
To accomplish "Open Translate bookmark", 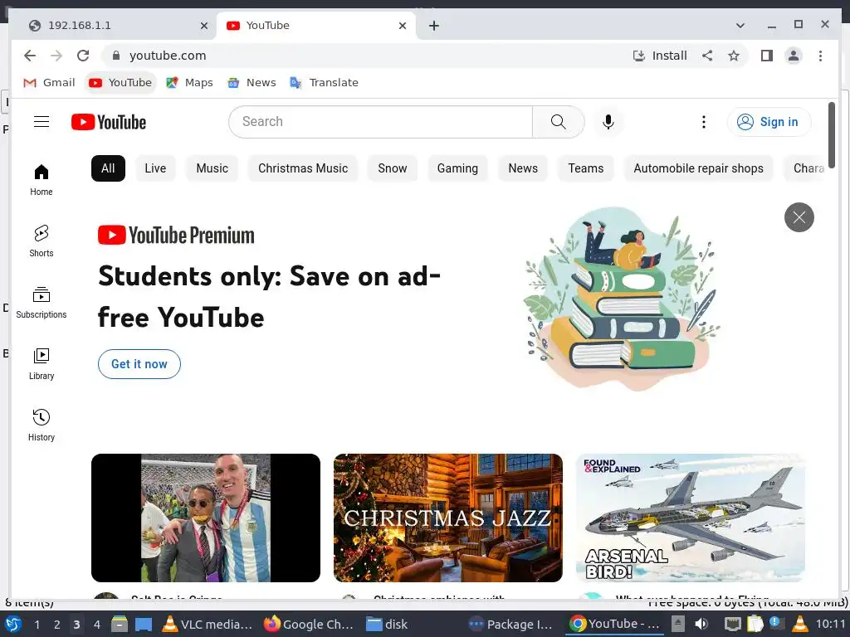I will point(325,83).
